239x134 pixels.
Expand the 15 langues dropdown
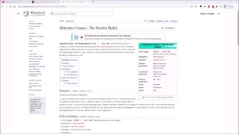pos(169,28)
